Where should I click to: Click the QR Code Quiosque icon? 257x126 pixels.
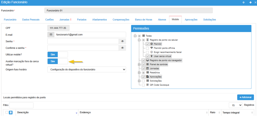[148, 85]
